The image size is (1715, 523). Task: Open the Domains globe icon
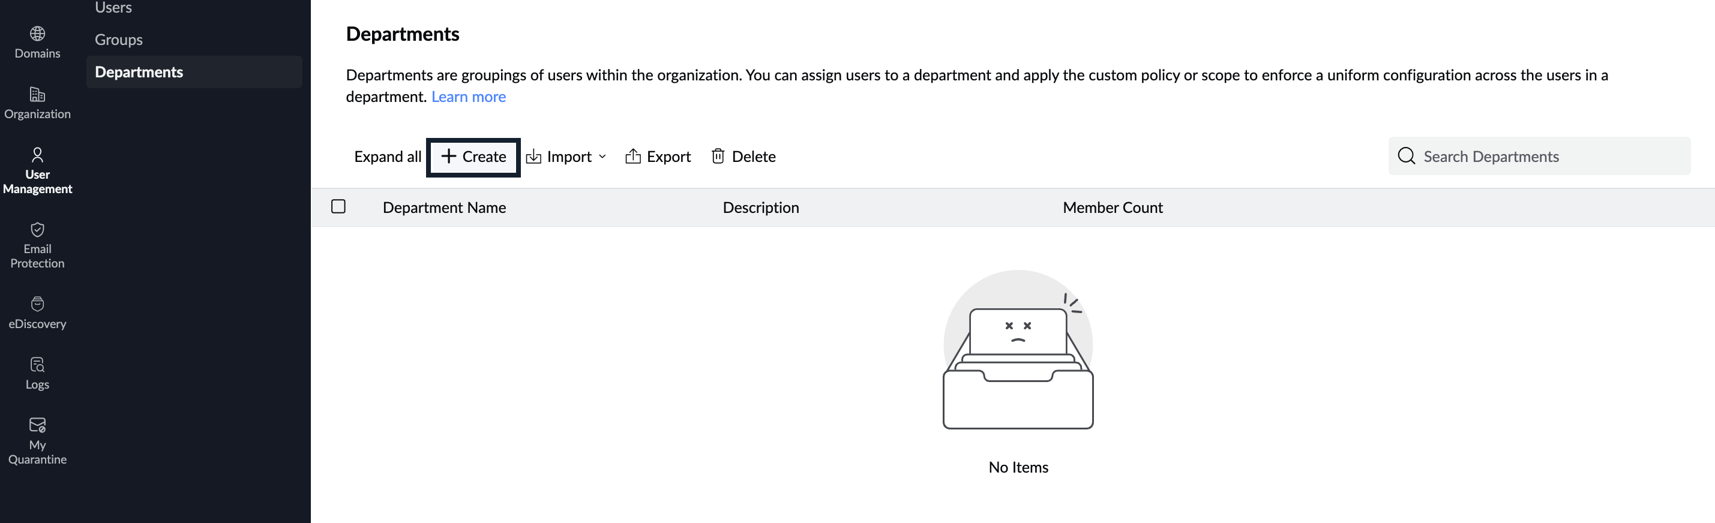[x=37, y=33]
